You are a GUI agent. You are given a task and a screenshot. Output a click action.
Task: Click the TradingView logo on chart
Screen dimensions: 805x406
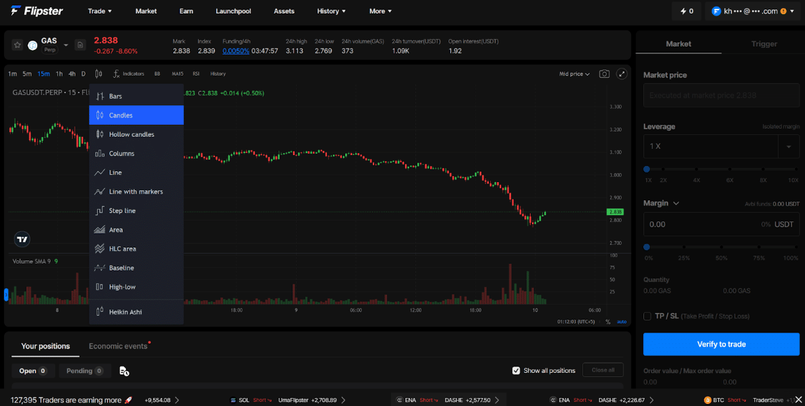pos(22,239)
